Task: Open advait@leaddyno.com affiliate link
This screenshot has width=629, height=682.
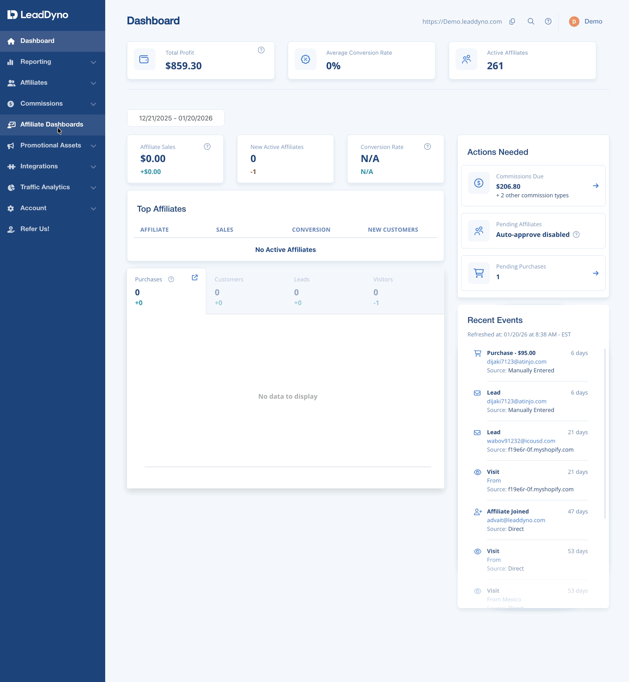Action: 516,520
